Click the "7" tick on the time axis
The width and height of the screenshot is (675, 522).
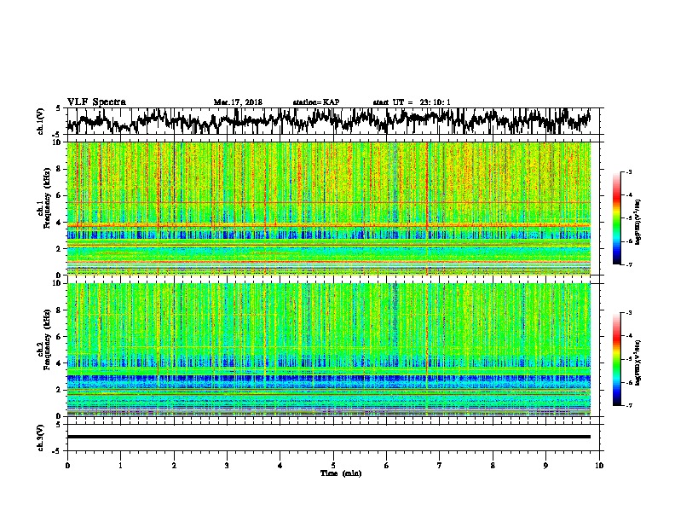click(440, 466)
